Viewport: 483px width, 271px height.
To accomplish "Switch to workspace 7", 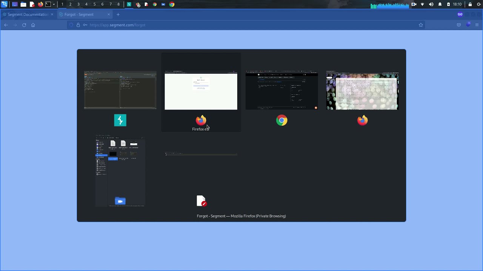I will pyautogui.click(x=111, y=5).
